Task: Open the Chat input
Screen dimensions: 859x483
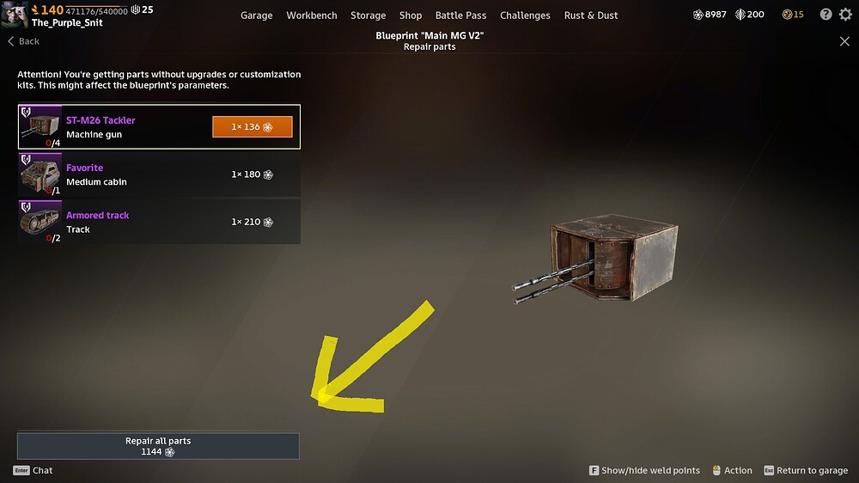Action: tap(33, 470)
